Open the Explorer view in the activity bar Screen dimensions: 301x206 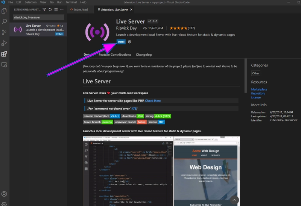pyautogui.click(x=4, y=11)
